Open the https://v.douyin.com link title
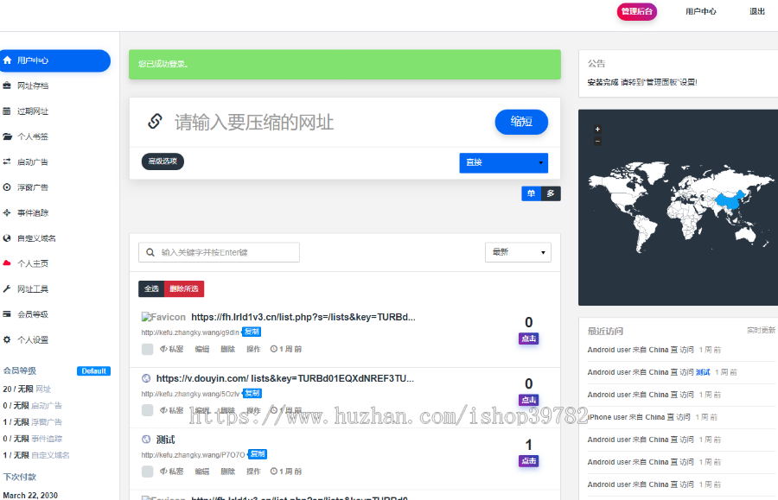Image resolution: width=778 pixels, height=500 pixels. tap(284, 378)
